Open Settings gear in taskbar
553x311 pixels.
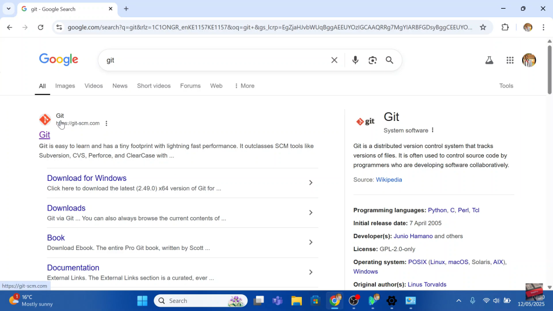point(392,301)
